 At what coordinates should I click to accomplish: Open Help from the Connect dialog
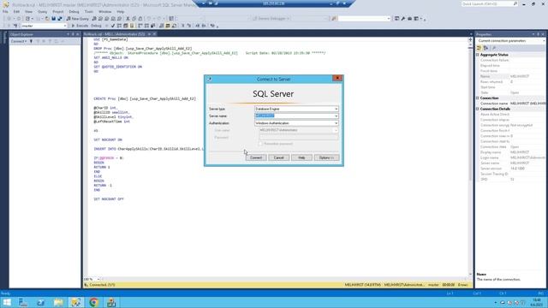[x=301, y=157]
